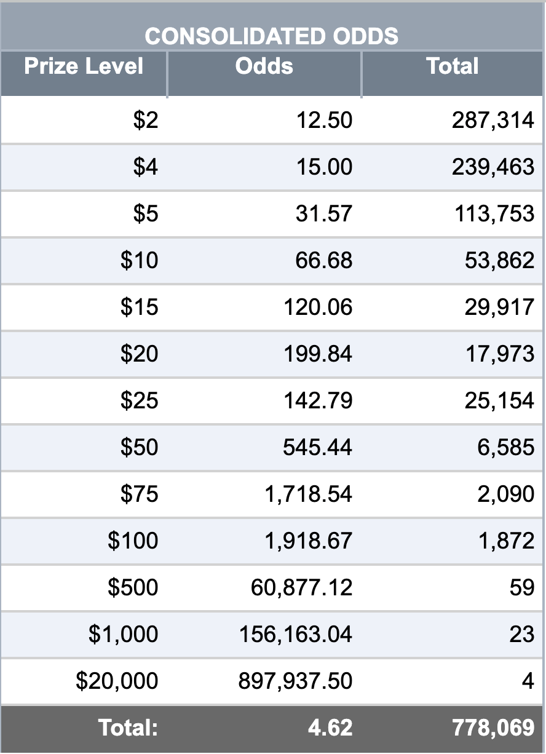546x754 pixels.
Task: Click the 1,718.54 odds value
Action: 309,494
